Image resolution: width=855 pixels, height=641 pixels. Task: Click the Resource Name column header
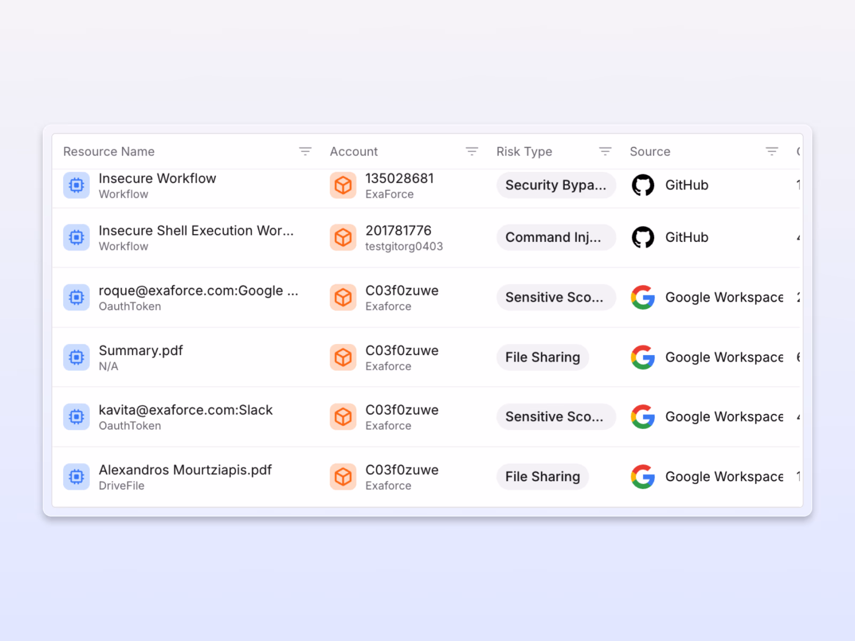108,151
